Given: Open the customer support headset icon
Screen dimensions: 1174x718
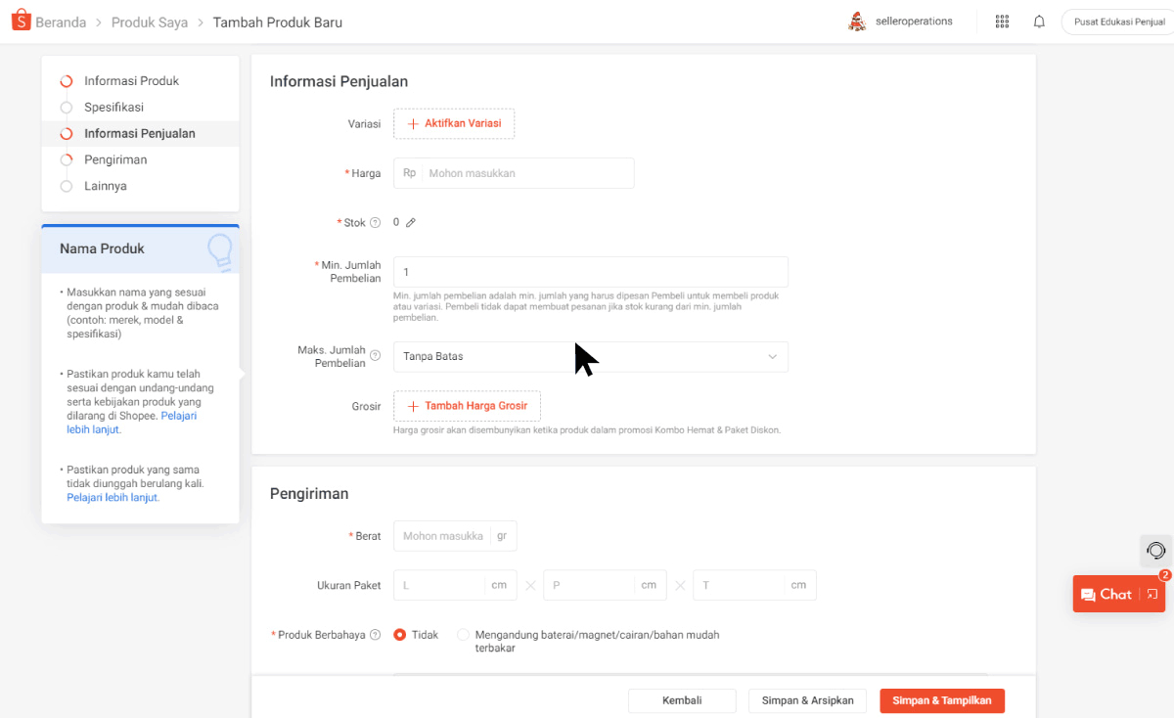Looking at the screenshot, I should click(x=1156, y=551).
